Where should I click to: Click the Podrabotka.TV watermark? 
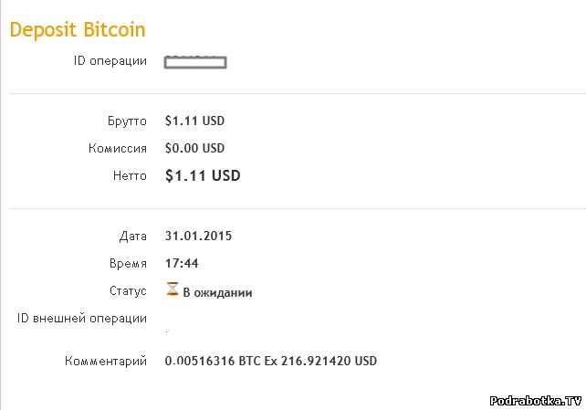click(536, 400)
